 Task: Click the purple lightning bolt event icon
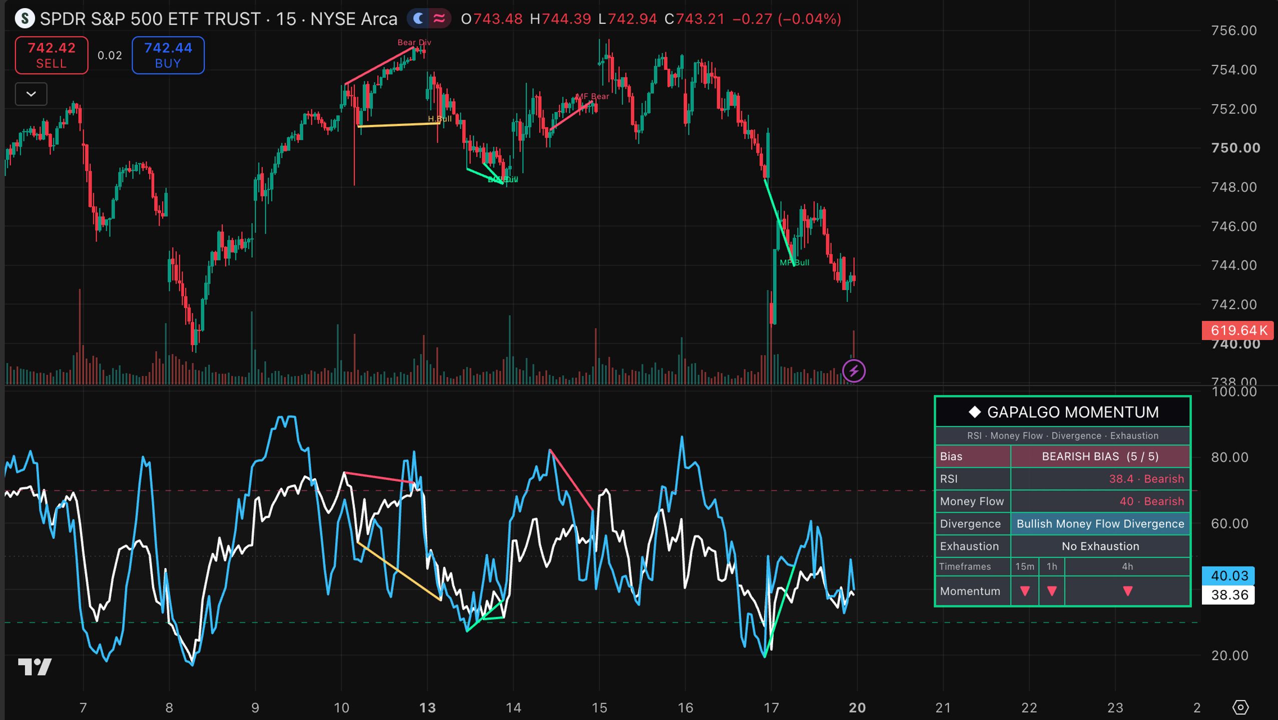(854, 371)
